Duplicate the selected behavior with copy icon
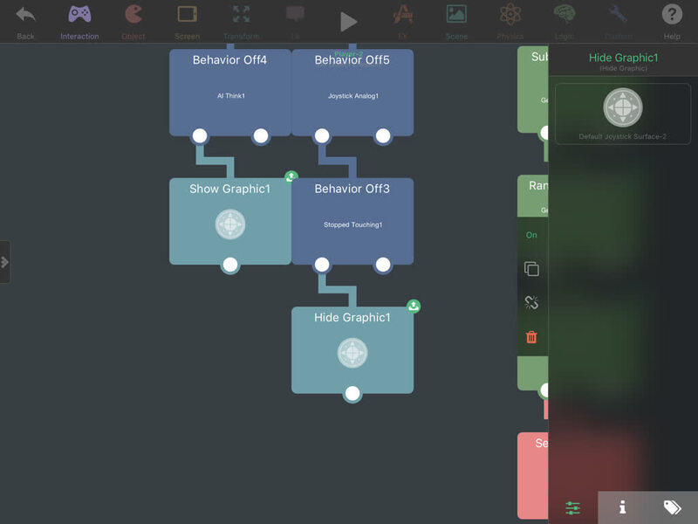The image size is (698, 524). (x=531, y=269)
